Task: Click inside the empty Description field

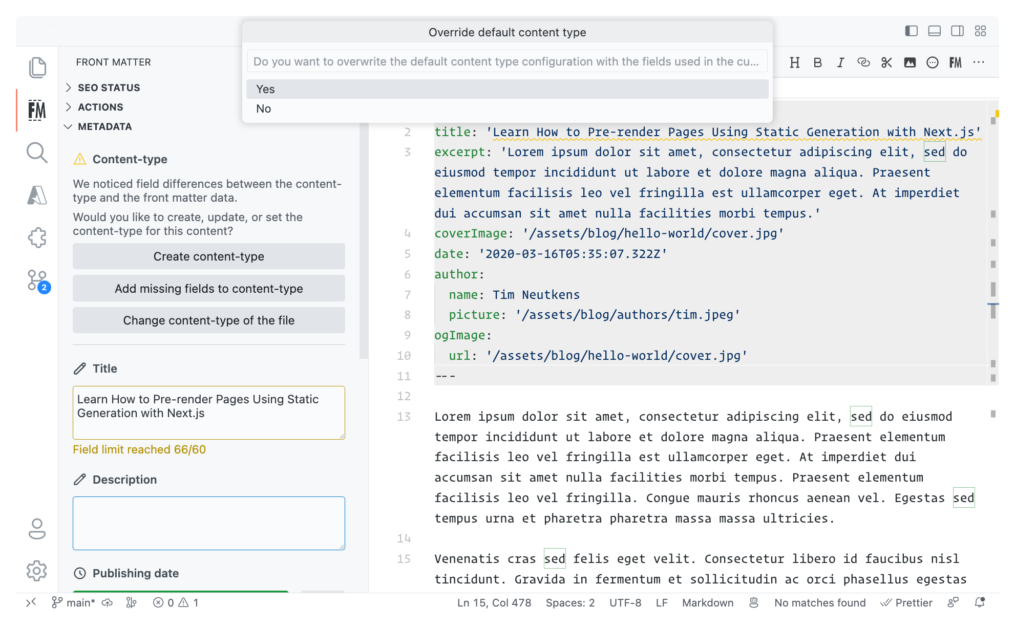Action: [208, 523]
